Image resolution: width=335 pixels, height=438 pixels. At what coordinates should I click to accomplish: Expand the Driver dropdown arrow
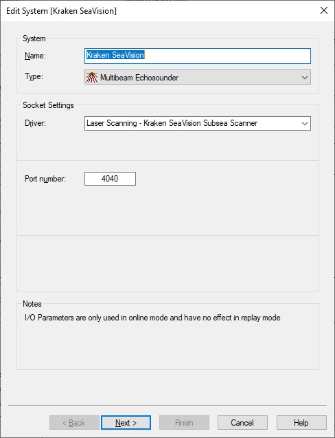pos(305,124)
